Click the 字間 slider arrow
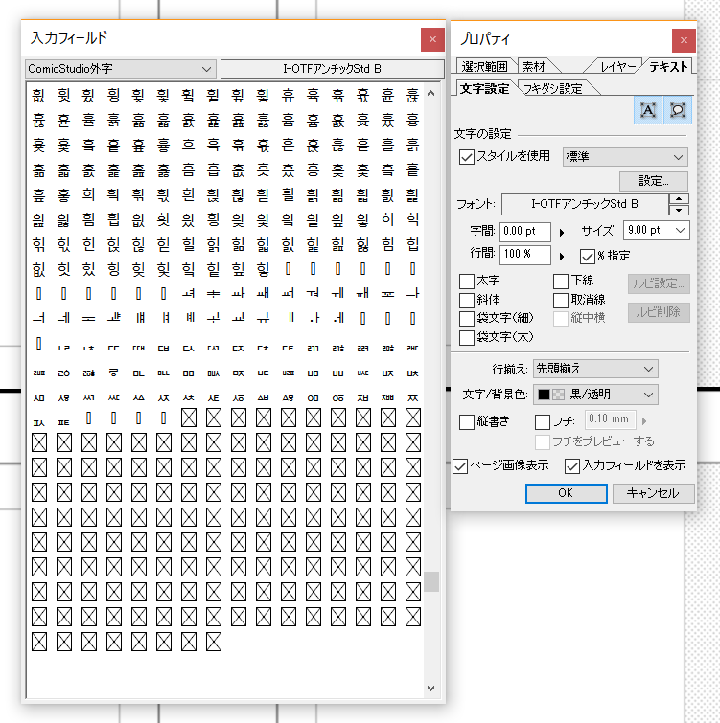Image resolution: width=720 pixels, height=723 pixels. point(562,232)
